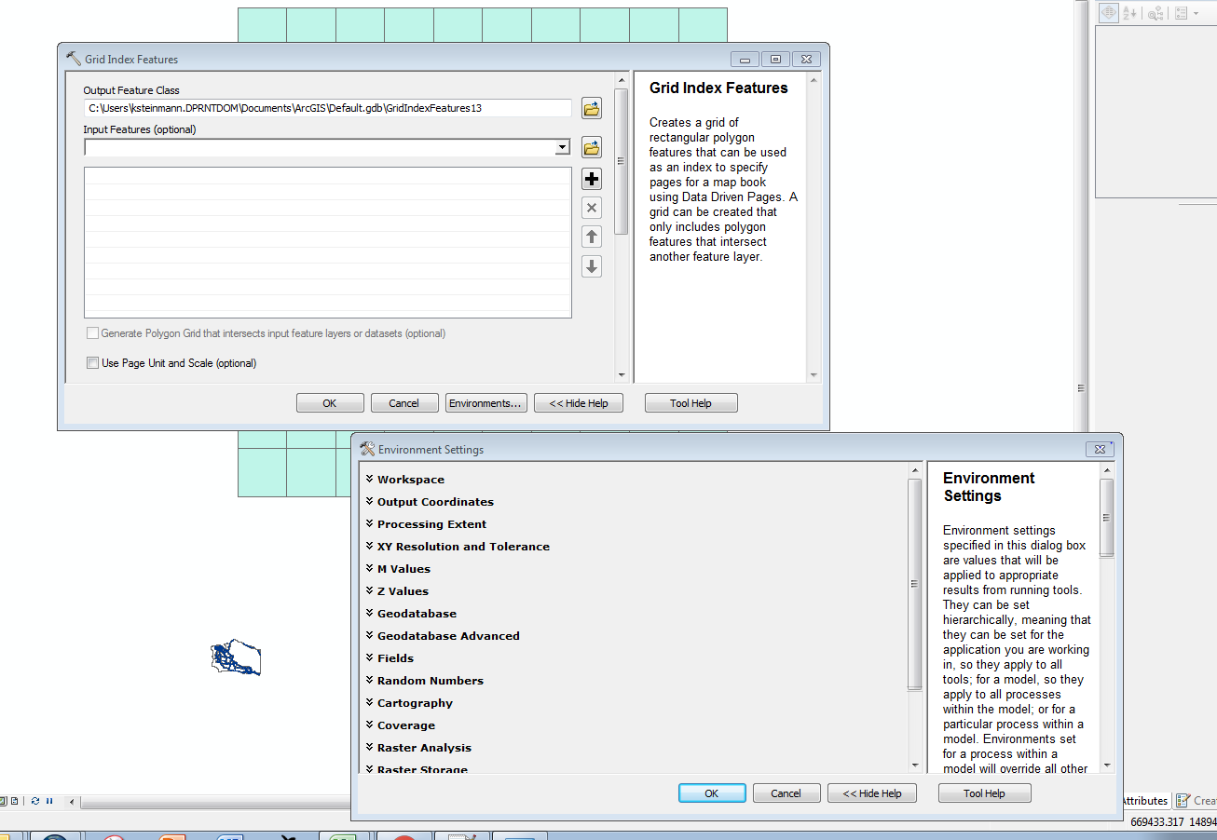The width and height of the screenshot is (1217, 840).
Task: Click the Environments button in Grid Index Features
Action: [x=485, y=402]
